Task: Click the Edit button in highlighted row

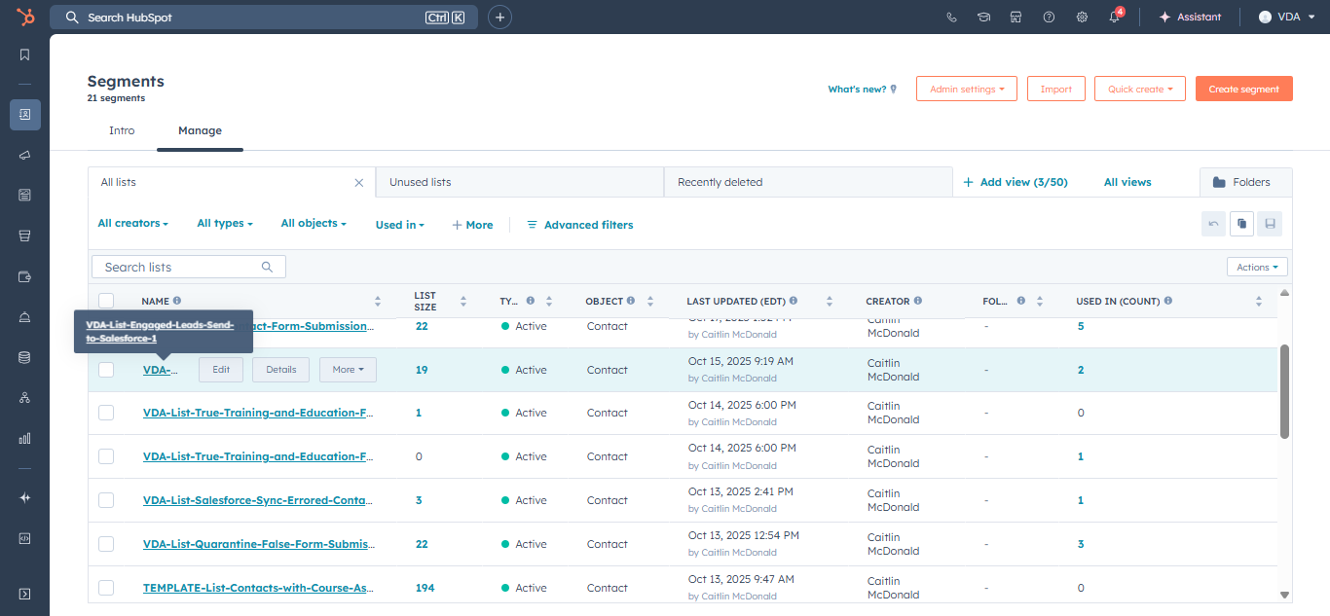Action: (x=221, y=370)
